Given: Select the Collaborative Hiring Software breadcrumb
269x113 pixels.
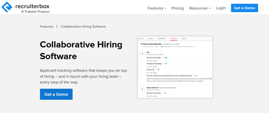Looking at the screenshot, I should pos(83,27).
